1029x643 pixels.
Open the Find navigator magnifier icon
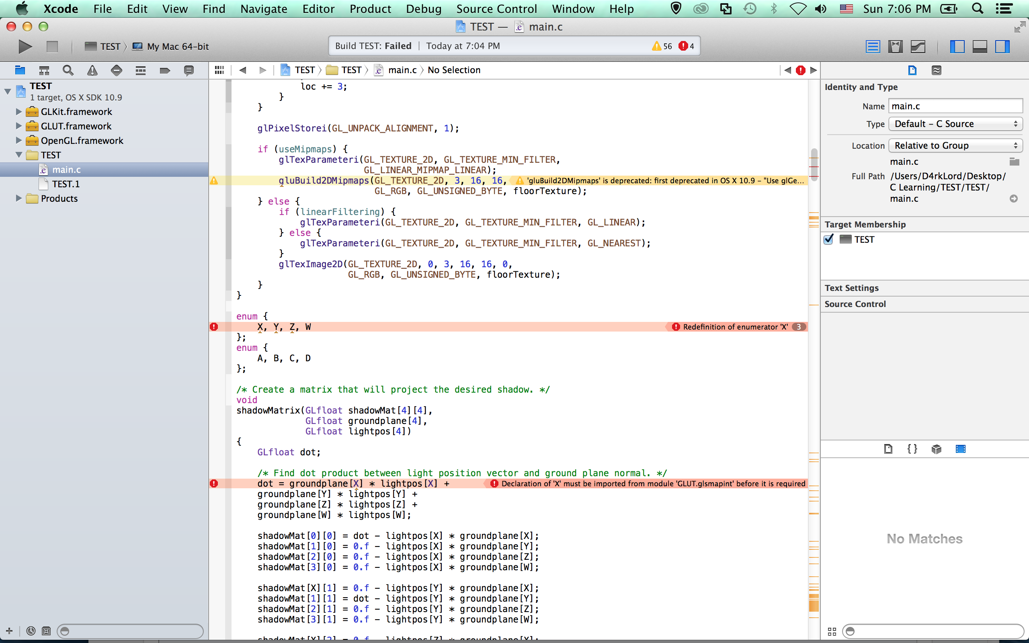click(68, 70)
